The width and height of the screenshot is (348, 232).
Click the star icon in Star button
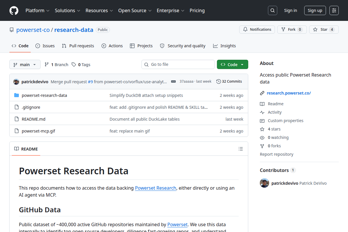coord(315,30)
